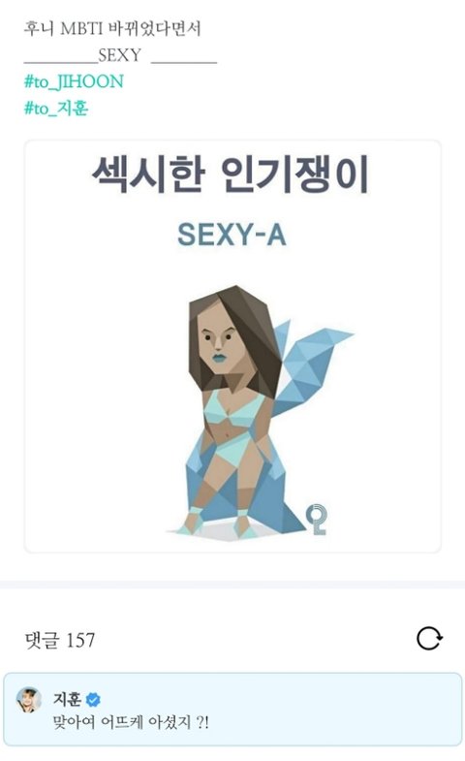This screenshot has height=761, width=465.
Task: Tap the post text 후니 MBTI 바뀌었다면서
Action: coord(112,29)
